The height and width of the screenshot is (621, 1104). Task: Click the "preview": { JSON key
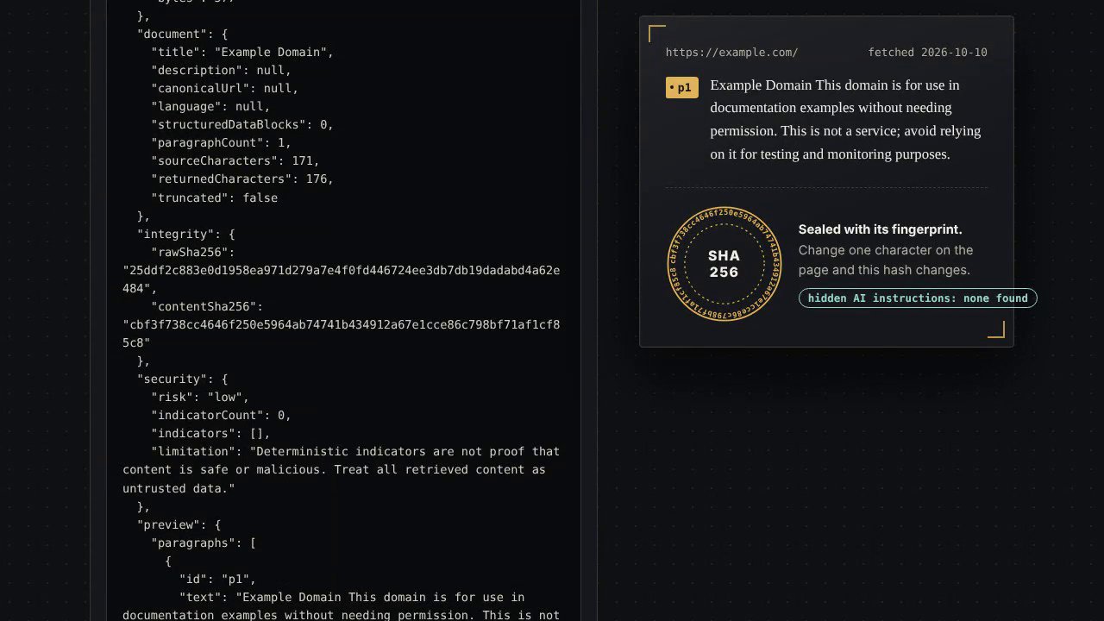coord(179,524)
